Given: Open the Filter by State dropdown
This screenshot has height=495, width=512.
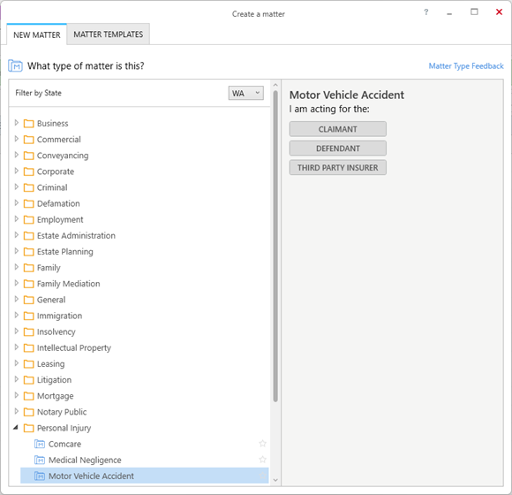Looking at the screenshot, I should 246,93.
